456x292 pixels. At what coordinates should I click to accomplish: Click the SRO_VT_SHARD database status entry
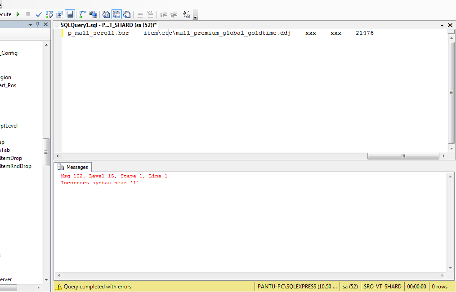click(382, 287)
